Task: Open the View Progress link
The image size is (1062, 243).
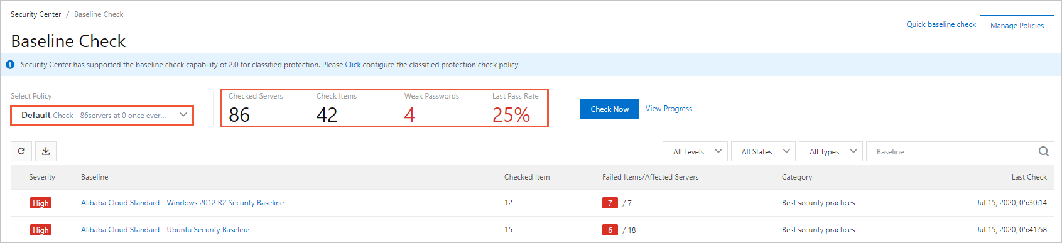Action: (x=669, y=109)
